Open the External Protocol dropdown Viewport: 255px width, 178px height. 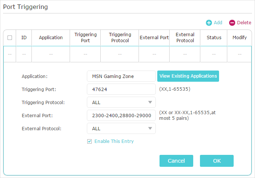[121, 128]
